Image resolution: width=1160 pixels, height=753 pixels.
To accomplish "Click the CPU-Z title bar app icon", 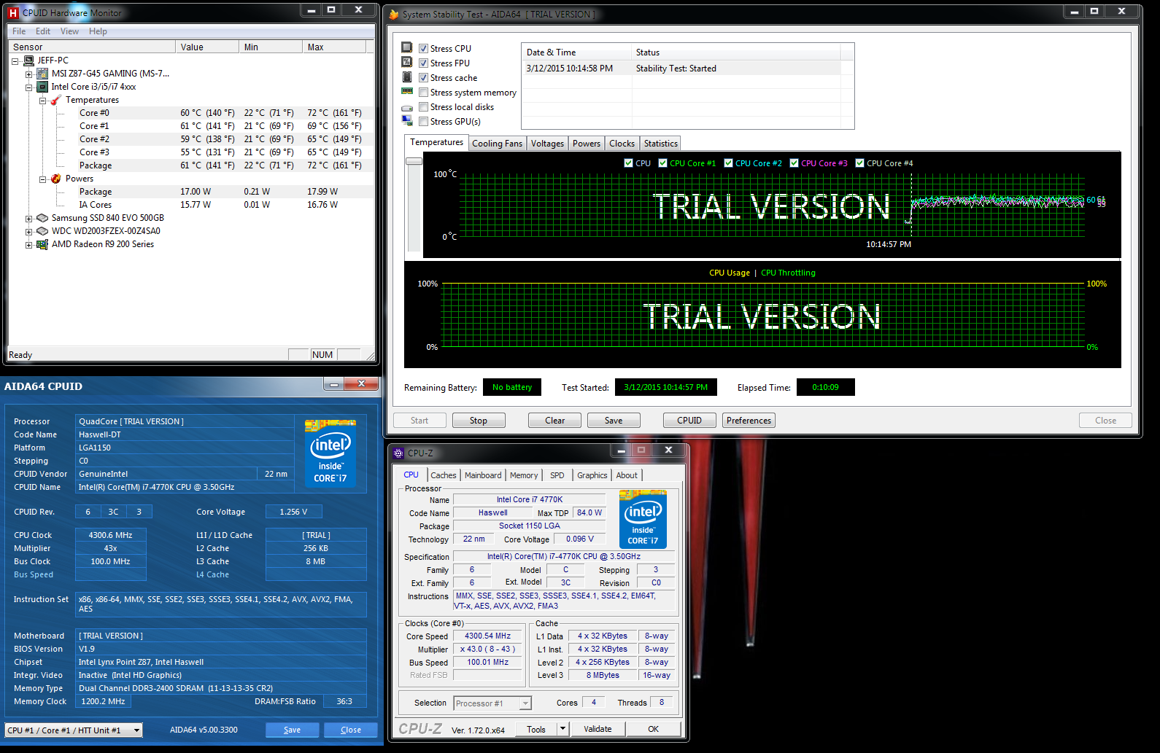I will coord(398,453).
